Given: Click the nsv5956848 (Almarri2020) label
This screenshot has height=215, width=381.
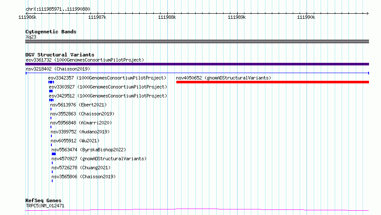Looking at the screenshot, I should click(81, 123).
